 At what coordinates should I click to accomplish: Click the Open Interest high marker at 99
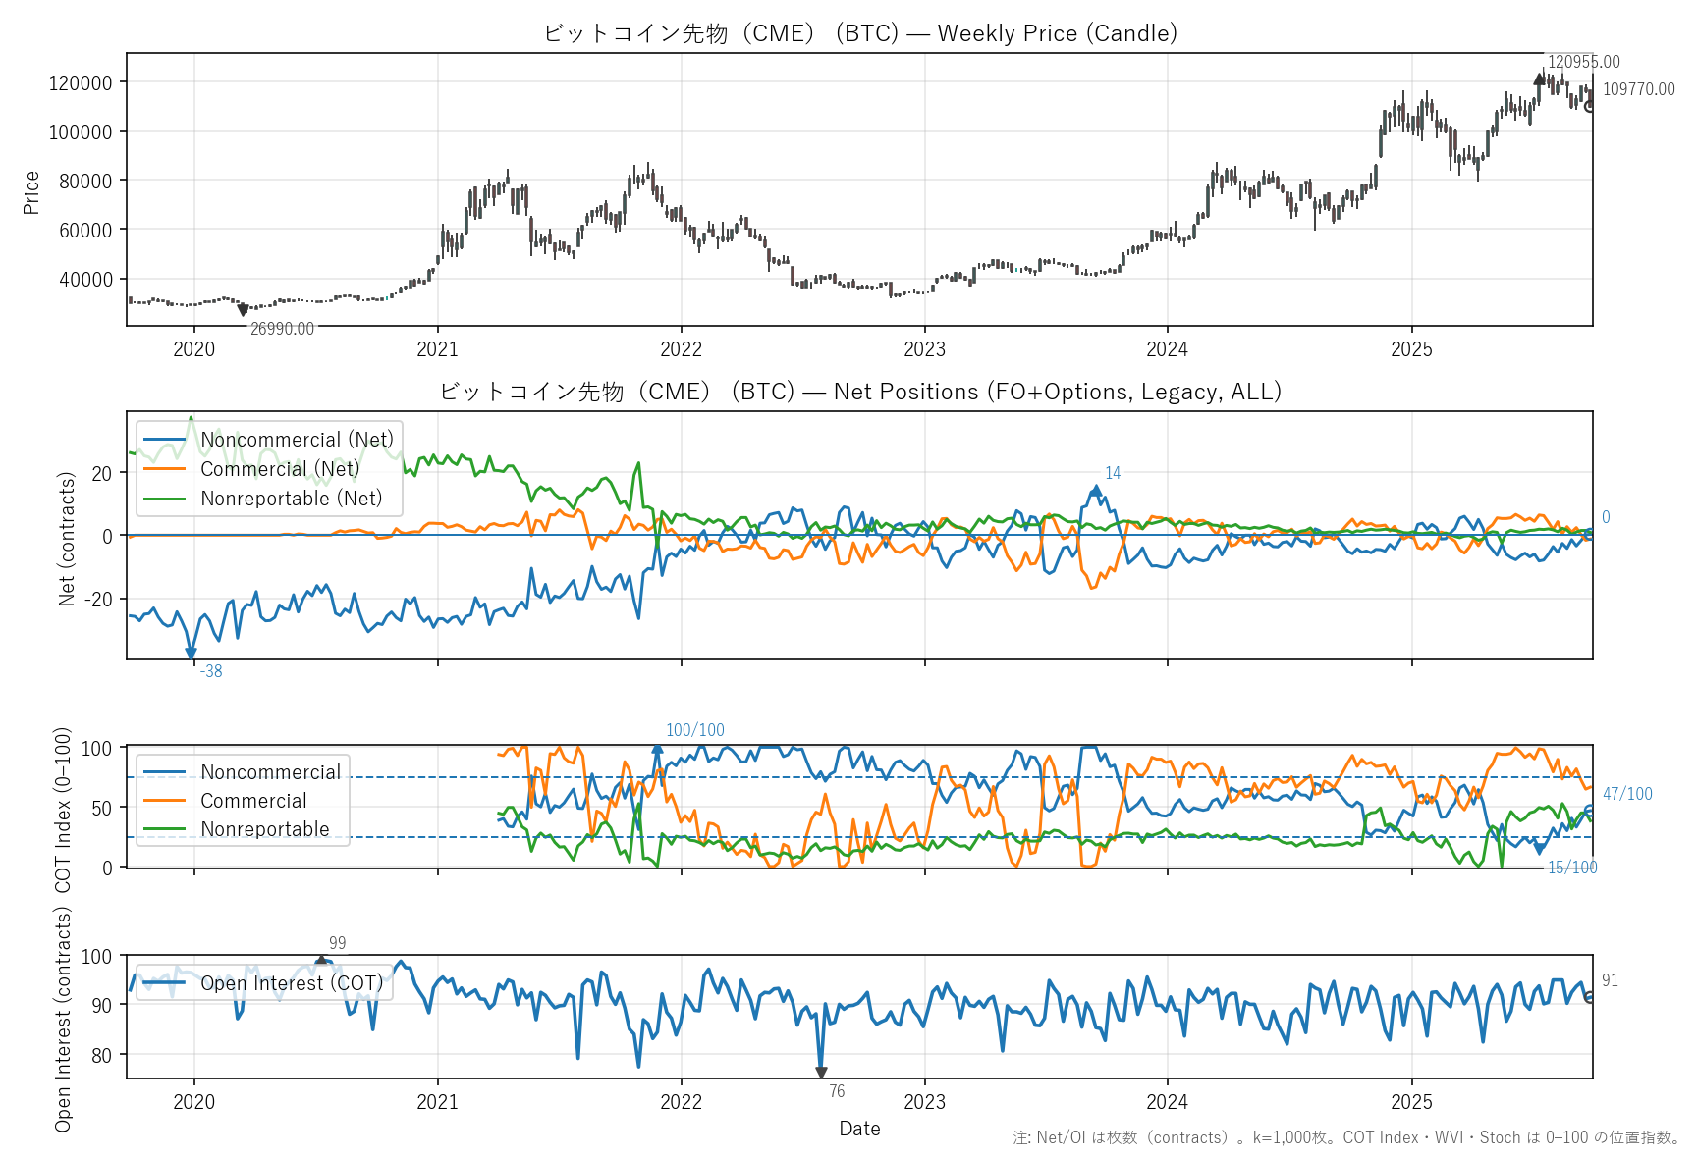(x=320, y=960)
